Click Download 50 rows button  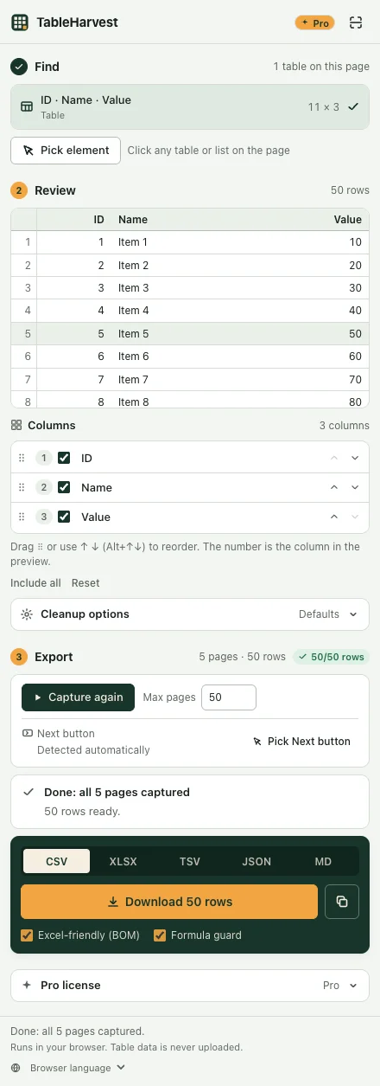tap(169, 902)
